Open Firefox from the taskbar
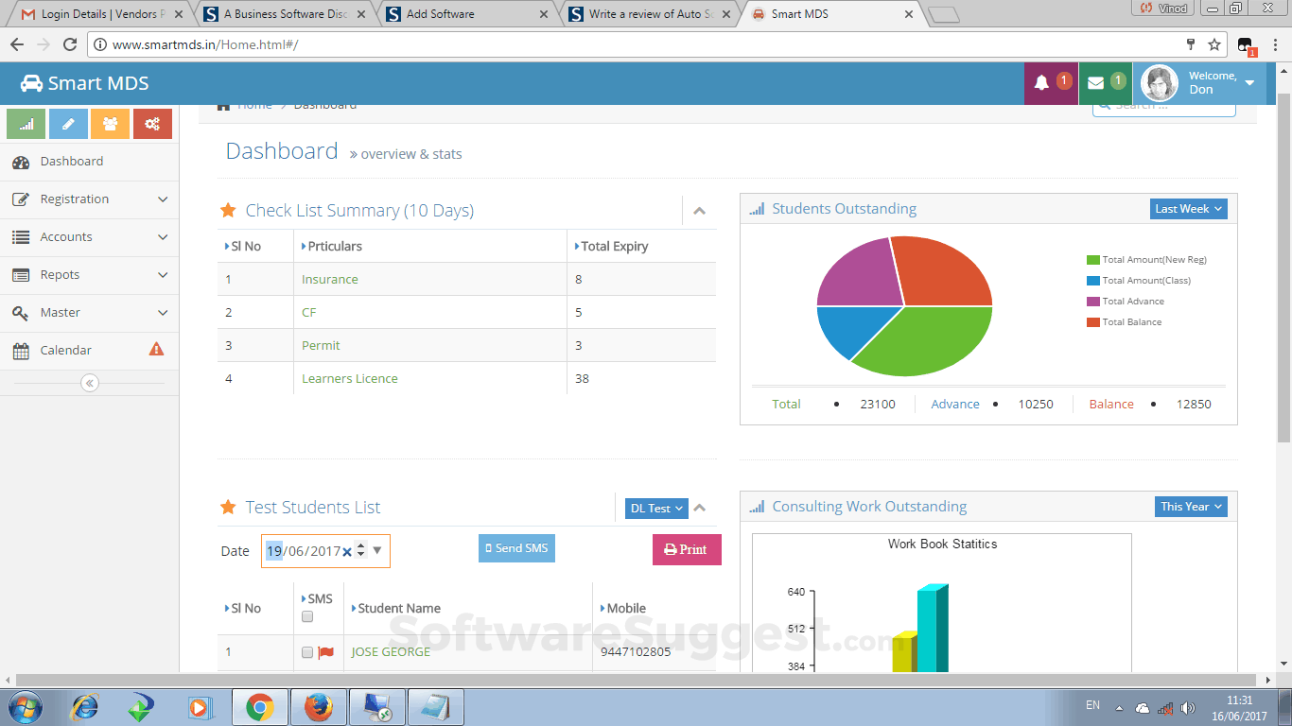Image resolution: width=1292 pixels, height=726 pixels. tap(319, 706)
